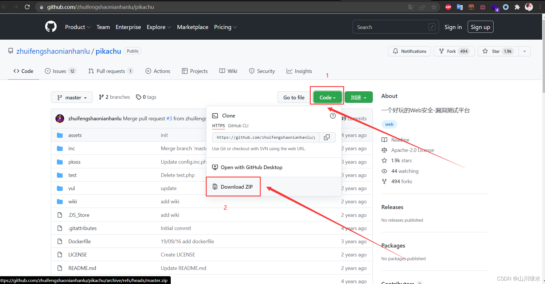Open pull request #3 link

169,118
